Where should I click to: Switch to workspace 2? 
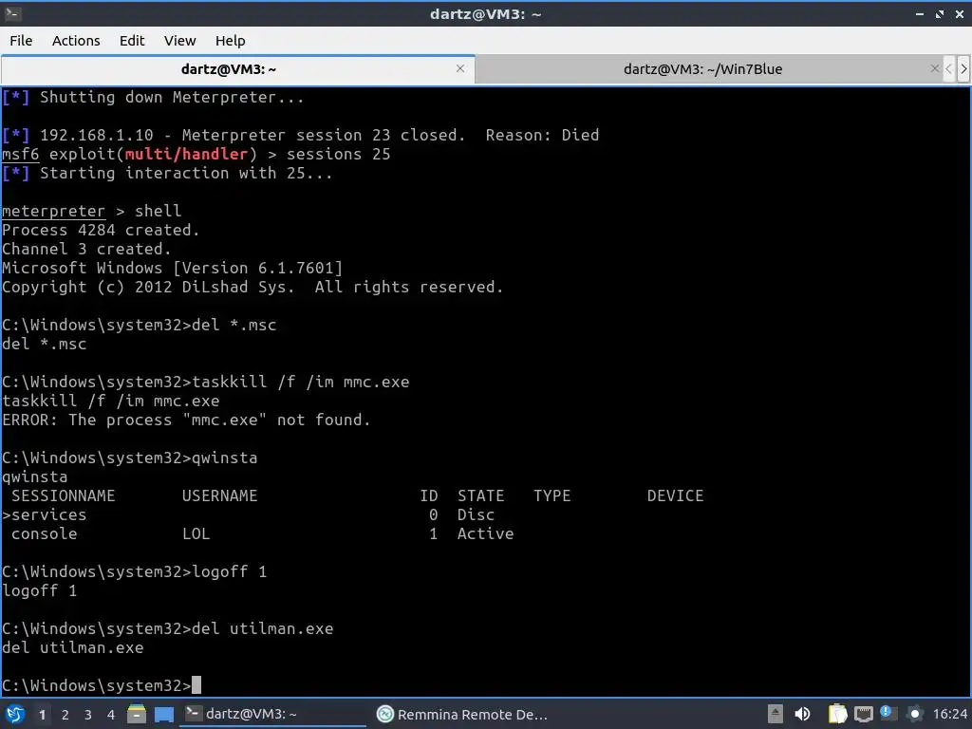(x=65, y=715)
